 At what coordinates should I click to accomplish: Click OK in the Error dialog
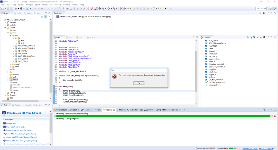pyautogui.click(x=139, y=83)
